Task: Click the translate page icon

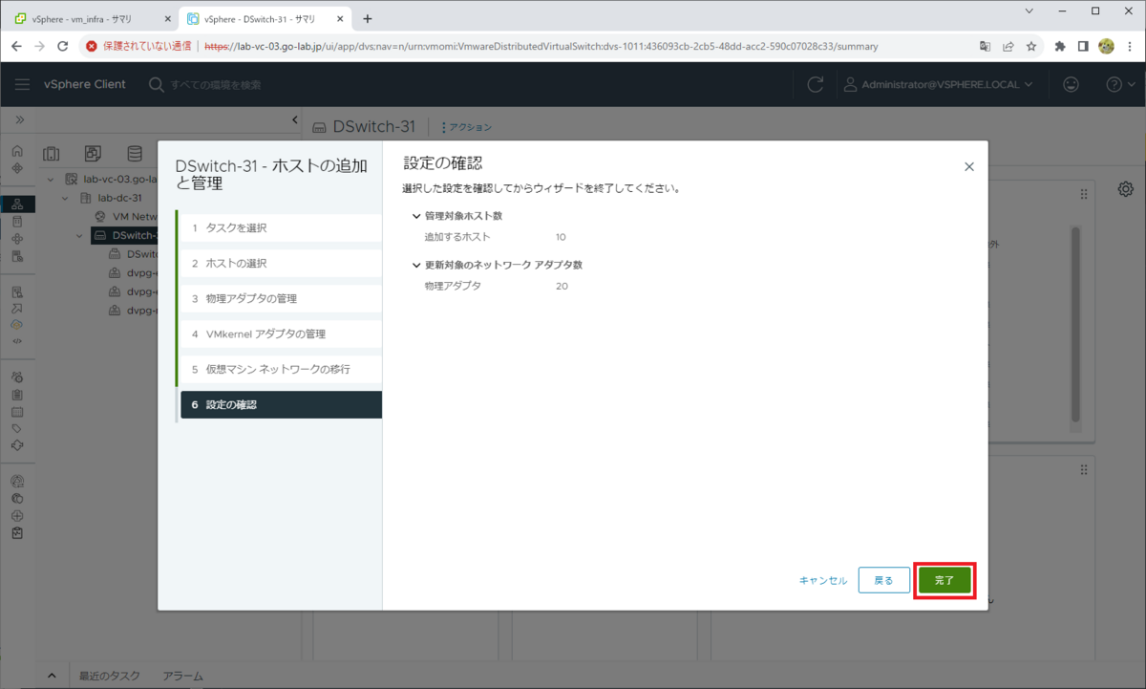Action: pyautogui.click(x=986, y=46)
